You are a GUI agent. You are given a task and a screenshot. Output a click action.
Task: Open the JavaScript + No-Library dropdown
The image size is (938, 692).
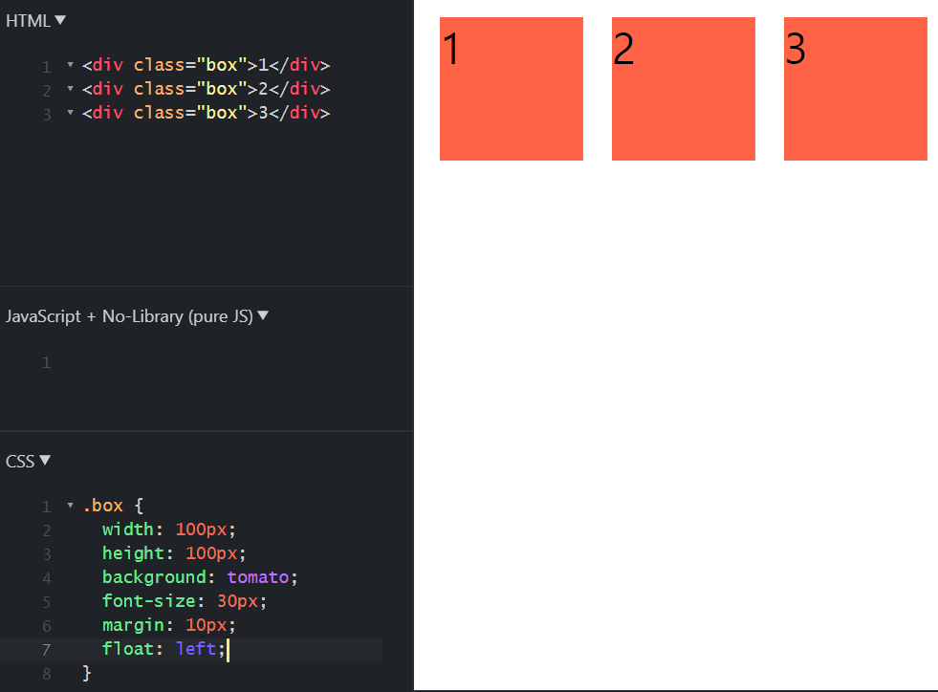click(x=137, y=315)
